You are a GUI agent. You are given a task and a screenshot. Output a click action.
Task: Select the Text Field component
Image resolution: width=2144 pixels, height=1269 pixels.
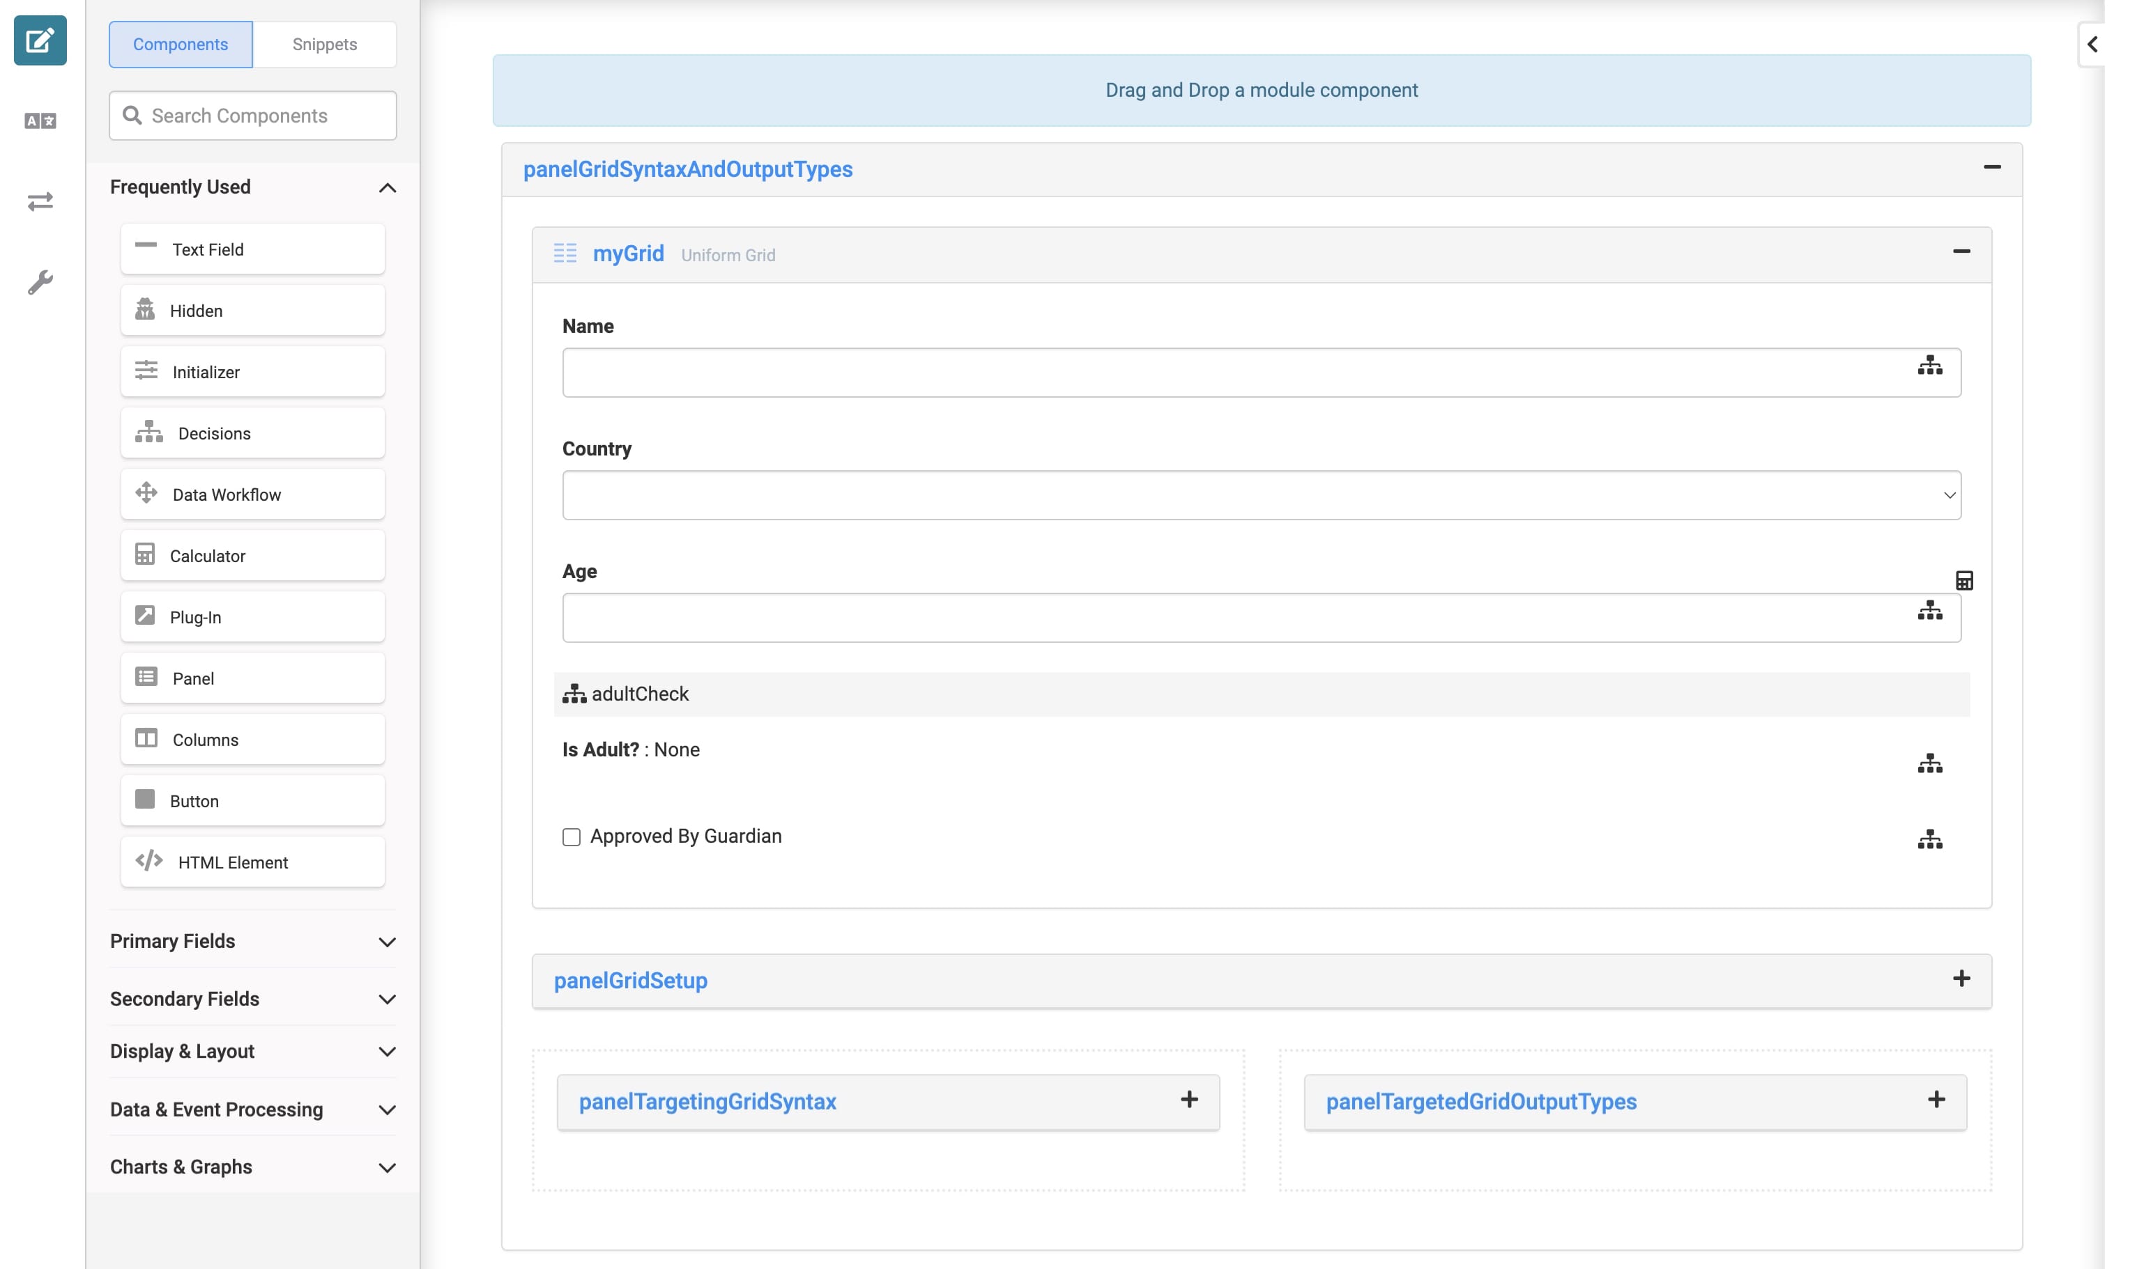click(253, 249)
